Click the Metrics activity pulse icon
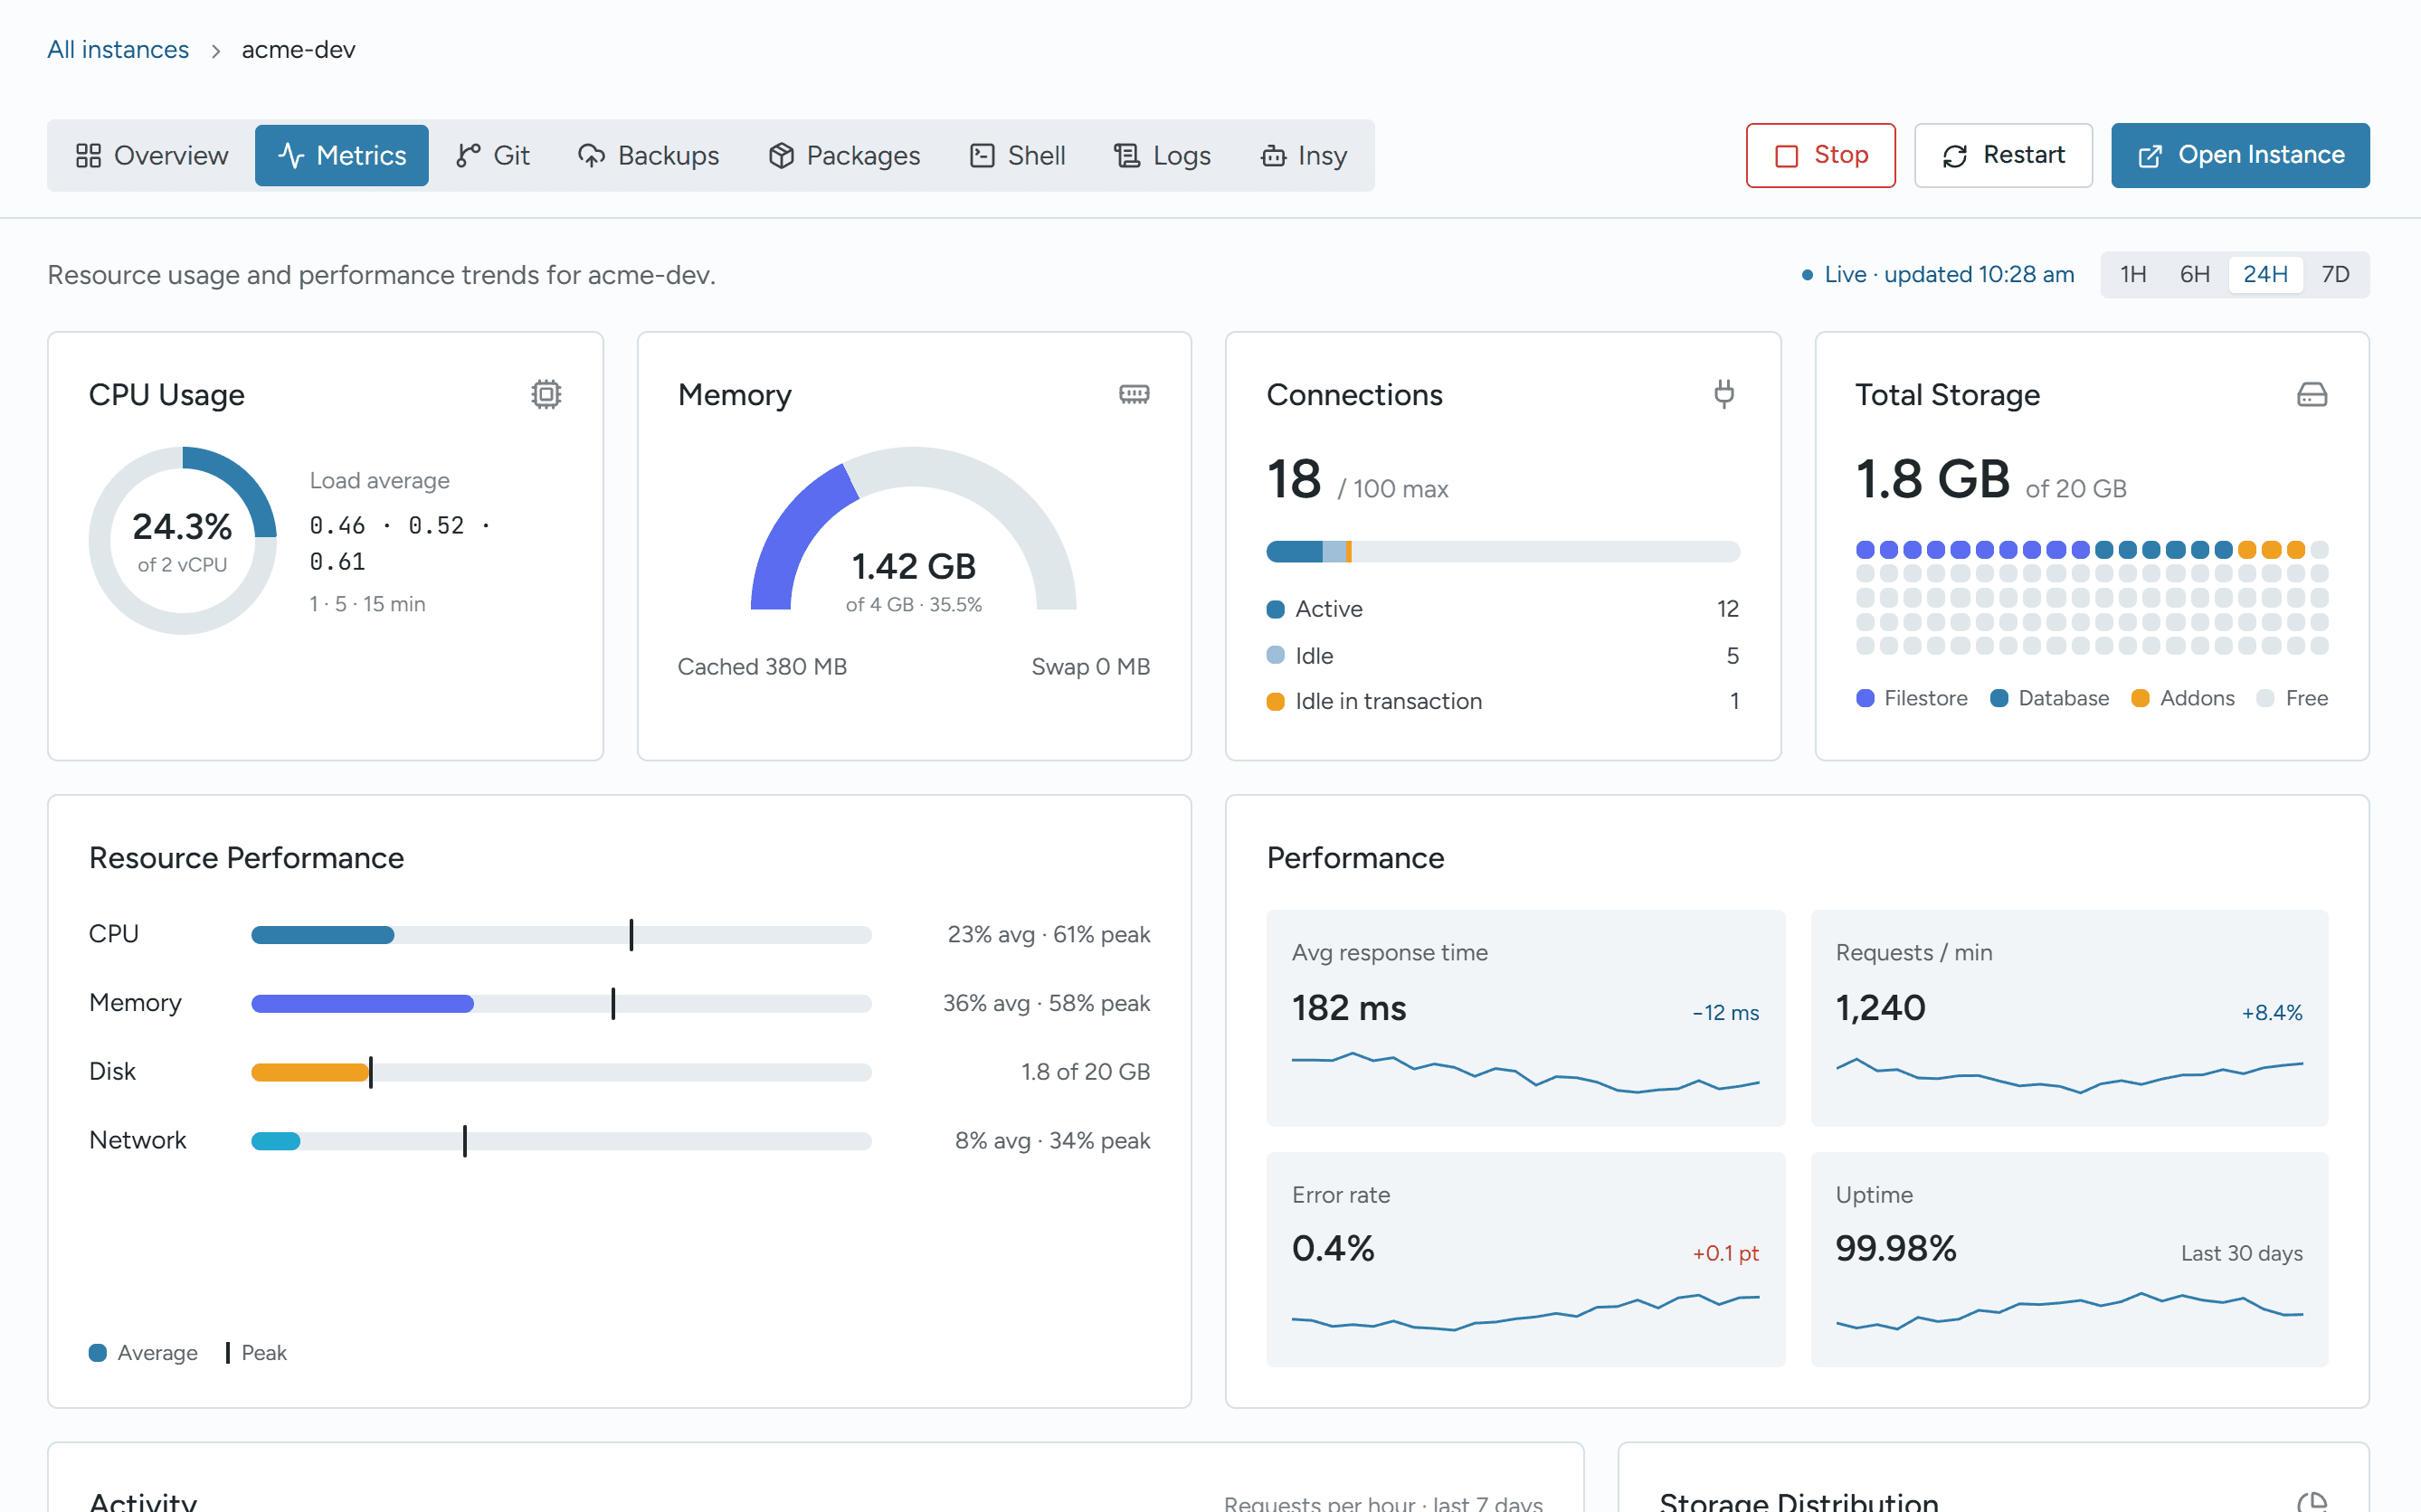 coord(291,155)
